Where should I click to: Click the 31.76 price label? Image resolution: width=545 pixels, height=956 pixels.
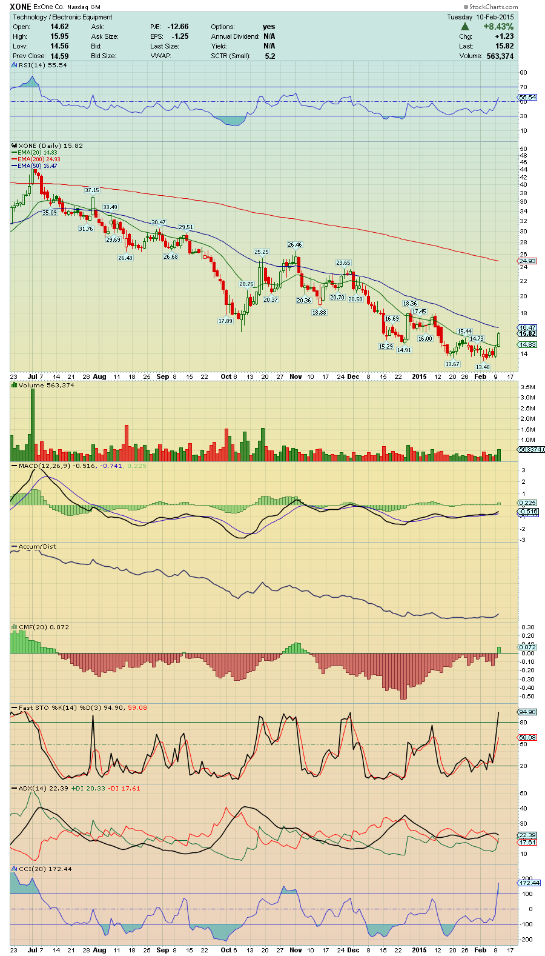pos(85,229)
